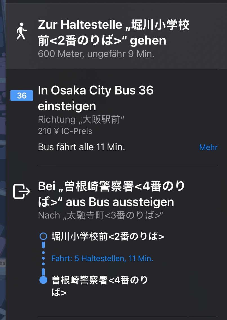227x320 pixels.
Task: Select the 堀川小学校前<2番のりば> stop in the timeline
Action: (108, 237)
